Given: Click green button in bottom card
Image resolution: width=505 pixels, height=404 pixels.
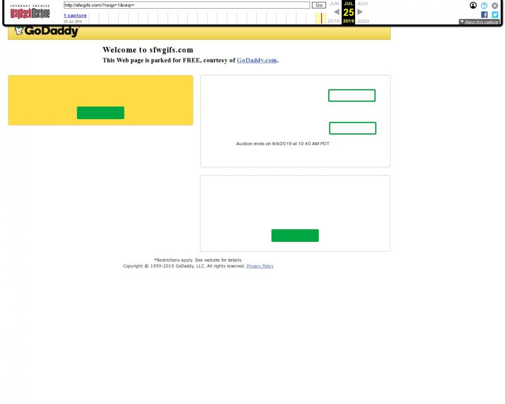Looking at the screenshot, I should (295, 236).
